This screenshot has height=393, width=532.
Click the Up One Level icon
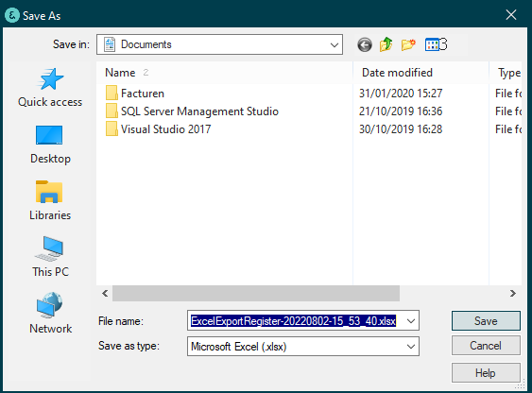(x=386, y=44)
